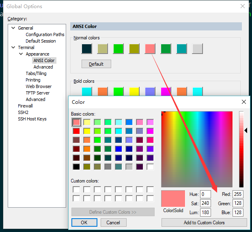Click the teal normal color swatch
This screenshot has width=252, height=232.
[x=182, y=49]
